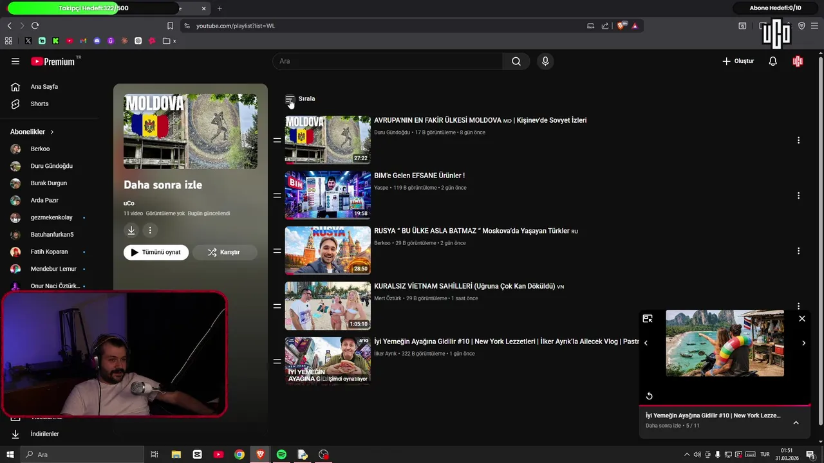The width and height of the screenshot is (824, 463).
Task: Open the YouTube hamburger guide menu
Action: point(15,61)
